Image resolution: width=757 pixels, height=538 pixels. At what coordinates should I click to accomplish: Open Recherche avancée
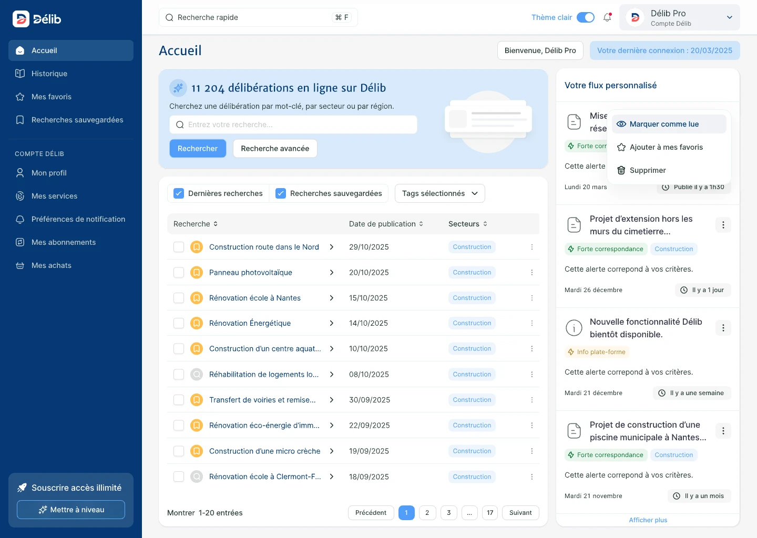point(275,149)
